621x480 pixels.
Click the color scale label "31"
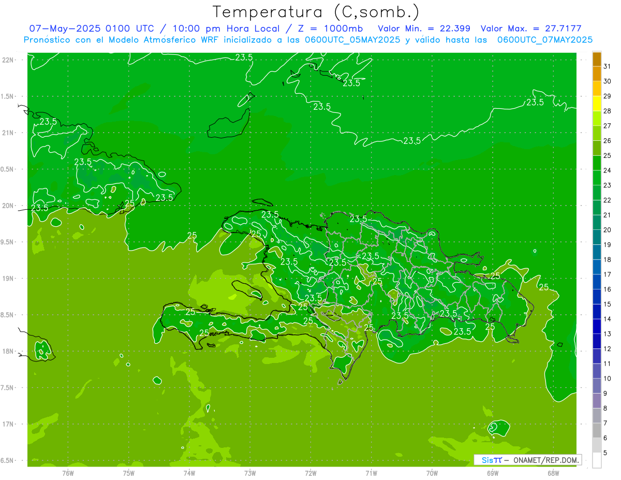click(608, 66)
